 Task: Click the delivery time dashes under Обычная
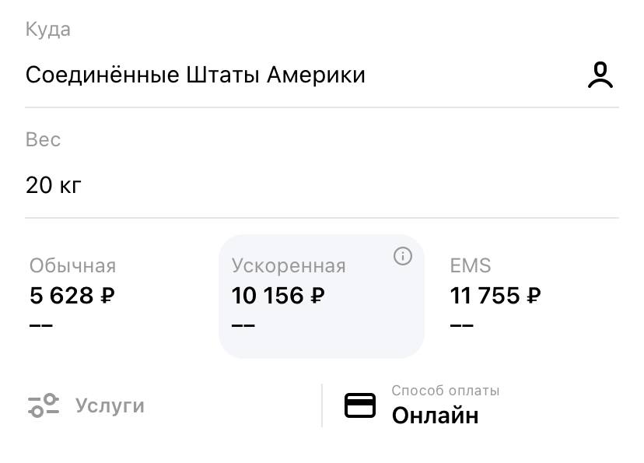41,324
